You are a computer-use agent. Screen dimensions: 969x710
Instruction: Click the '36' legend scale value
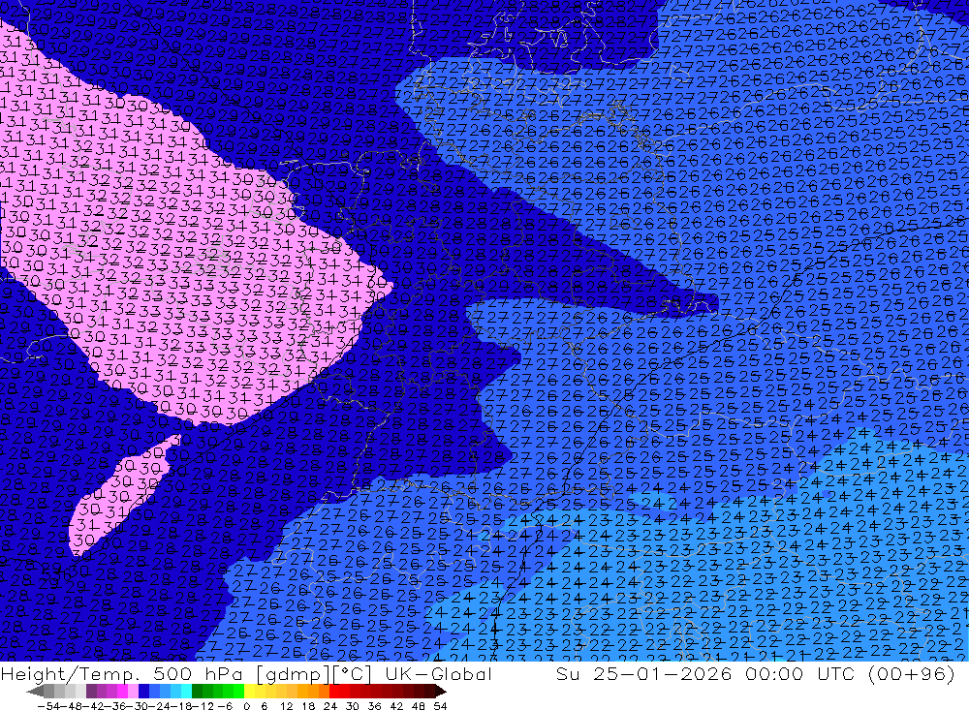(374, 706)
